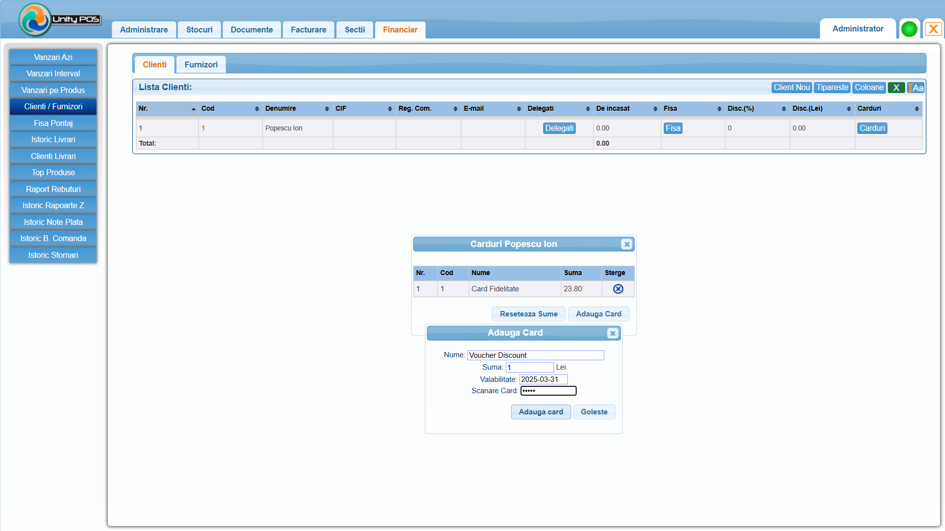Open Fisa for client Popescu Ion
This screenshot has width=945, height=531.
pos(673,128)
